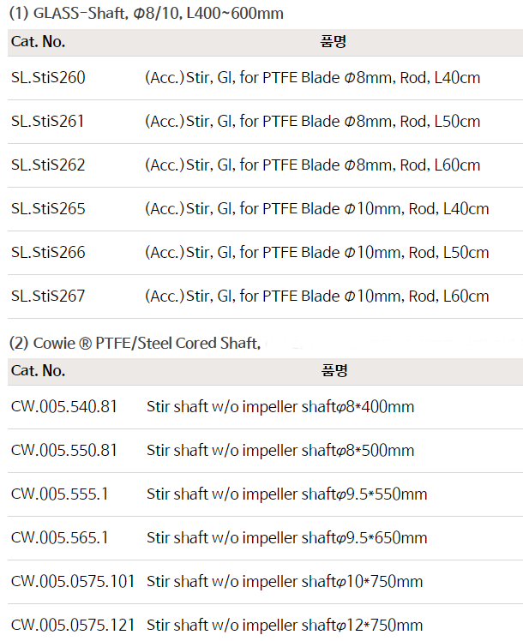Click catalog number CW.005.555.1
Screen dimensions: 523x641
click(x=60, y=494)
